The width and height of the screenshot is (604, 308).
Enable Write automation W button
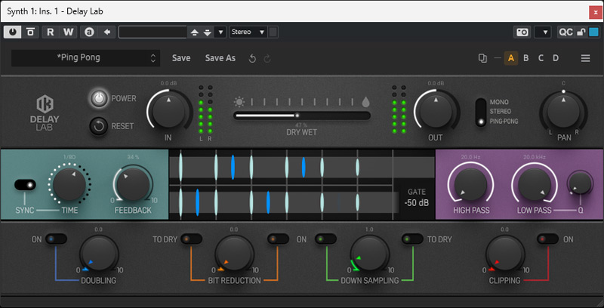pyautogui.click(x=69, y=32)
